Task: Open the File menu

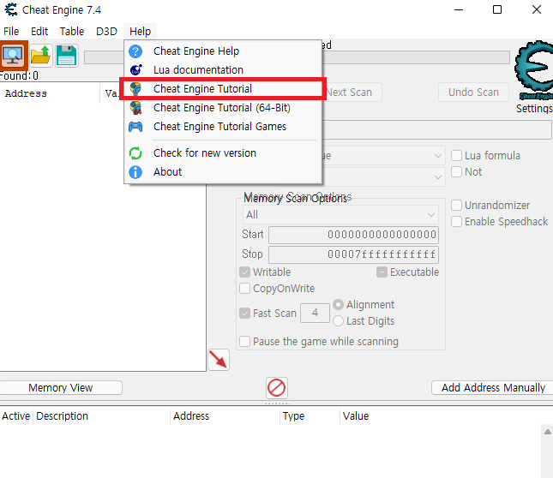Action: [x=11, y=32]
